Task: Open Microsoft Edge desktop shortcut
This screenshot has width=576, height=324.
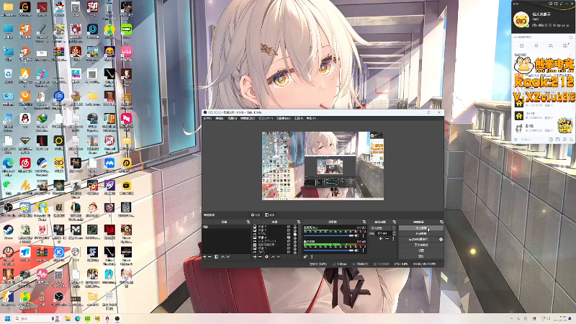Action: click(8, 165)
